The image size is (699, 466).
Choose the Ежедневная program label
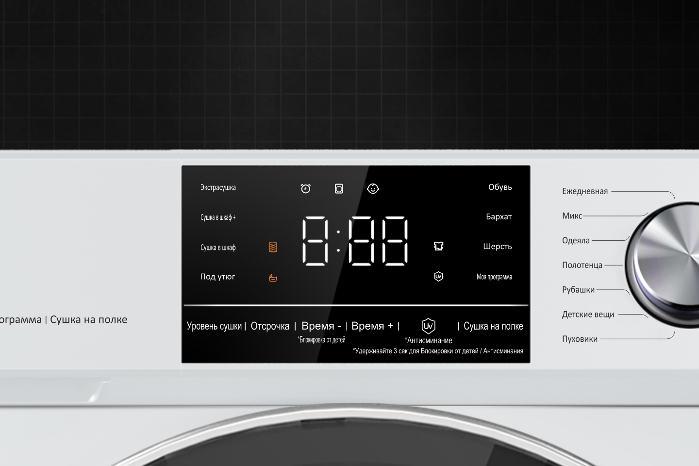585,191
